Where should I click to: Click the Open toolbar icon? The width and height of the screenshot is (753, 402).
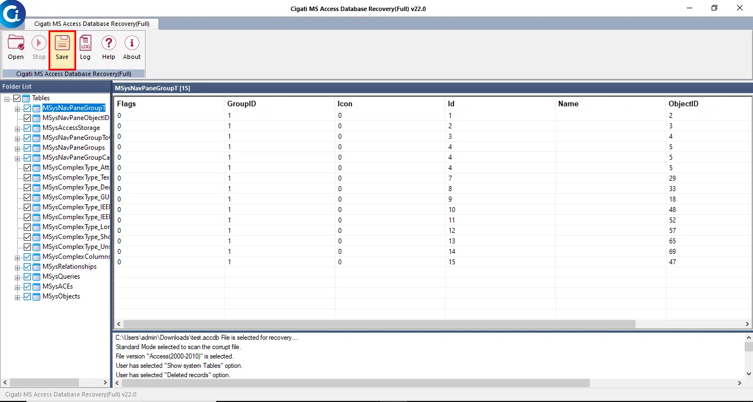click(16, 44)
